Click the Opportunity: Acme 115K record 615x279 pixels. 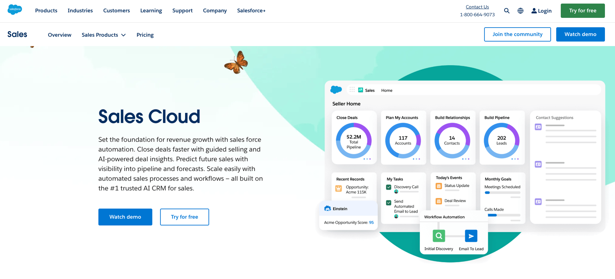[x=357, y=190]
